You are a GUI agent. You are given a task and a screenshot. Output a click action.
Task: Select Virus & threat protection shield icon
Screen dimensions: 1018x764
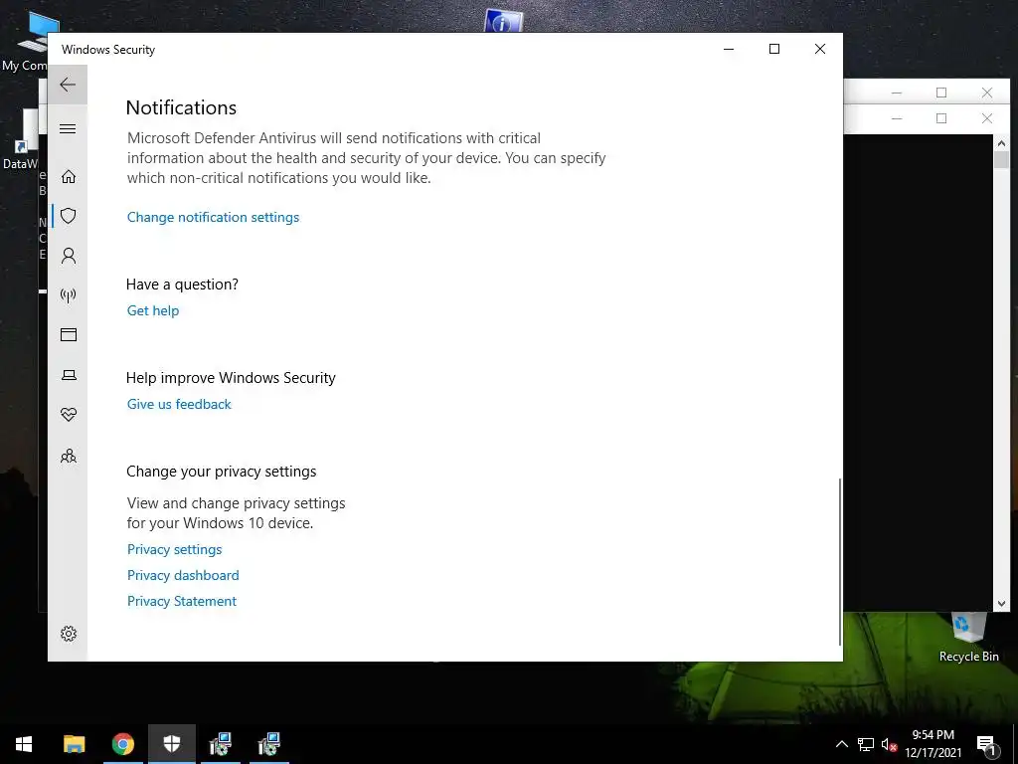[69, 216]
